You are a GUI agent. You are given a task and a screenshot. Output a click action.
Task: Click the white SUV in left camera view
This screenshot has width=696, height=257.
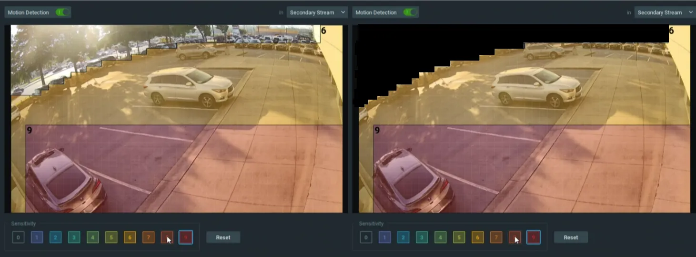[x=189, y=86]
